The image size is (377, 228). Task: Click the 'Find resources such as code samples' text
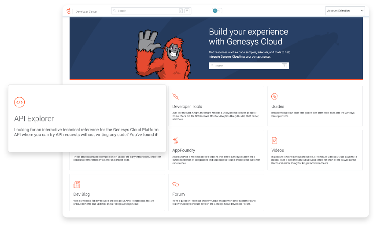[249, 54]
